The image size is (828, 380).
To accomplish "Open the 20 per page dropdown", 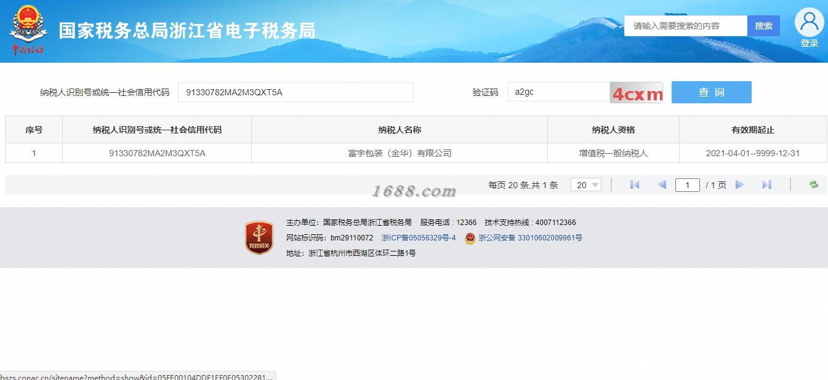I will tap(585, 184).
